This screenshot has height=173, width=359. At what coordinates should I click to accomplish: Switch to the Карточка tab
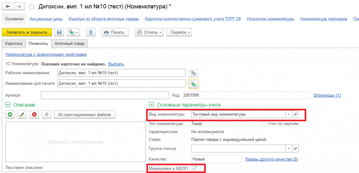click(x=14, y=43)
